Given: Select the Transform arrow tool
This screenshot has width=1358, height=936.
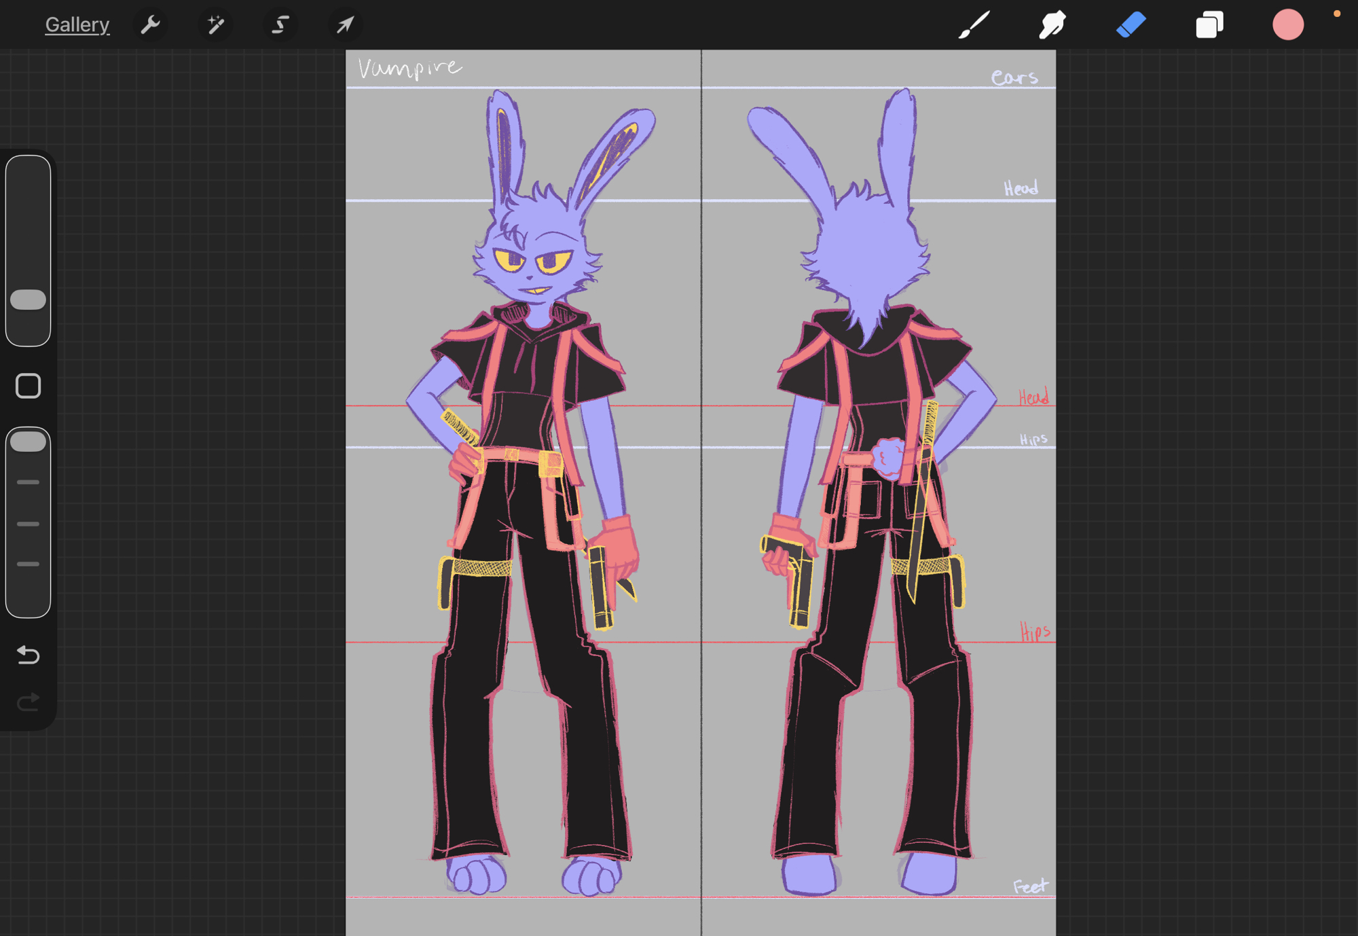Looking at the screenshot, I should tap(345, 25).
